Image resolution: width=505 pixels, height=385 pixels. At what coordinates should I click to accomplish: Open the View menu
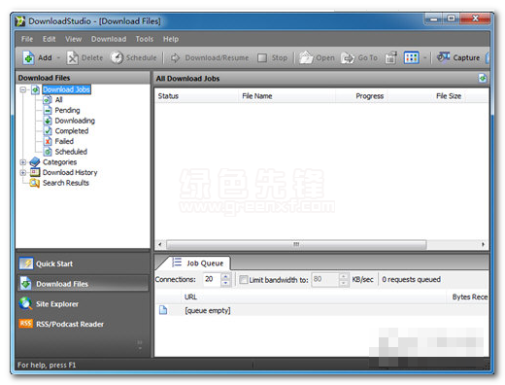74,39
